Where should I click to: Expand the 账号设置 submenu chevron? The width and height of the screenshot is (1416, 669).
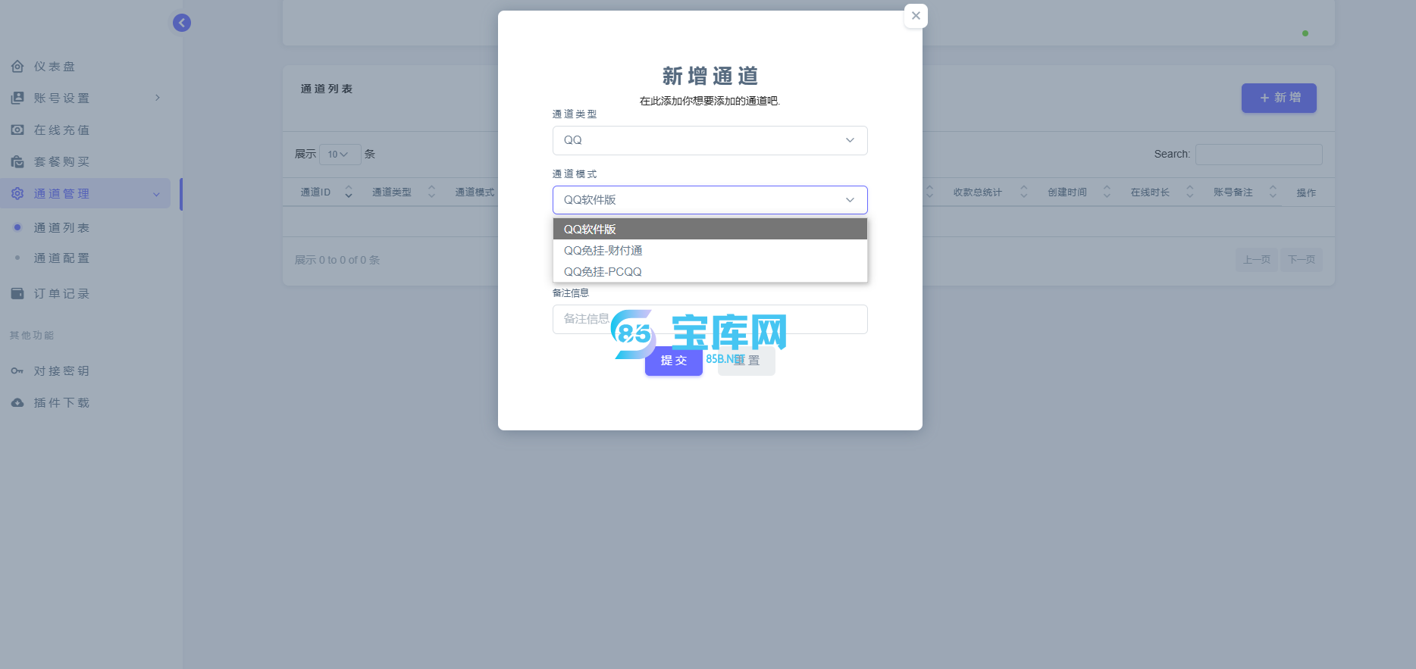(x=158, y=98)
